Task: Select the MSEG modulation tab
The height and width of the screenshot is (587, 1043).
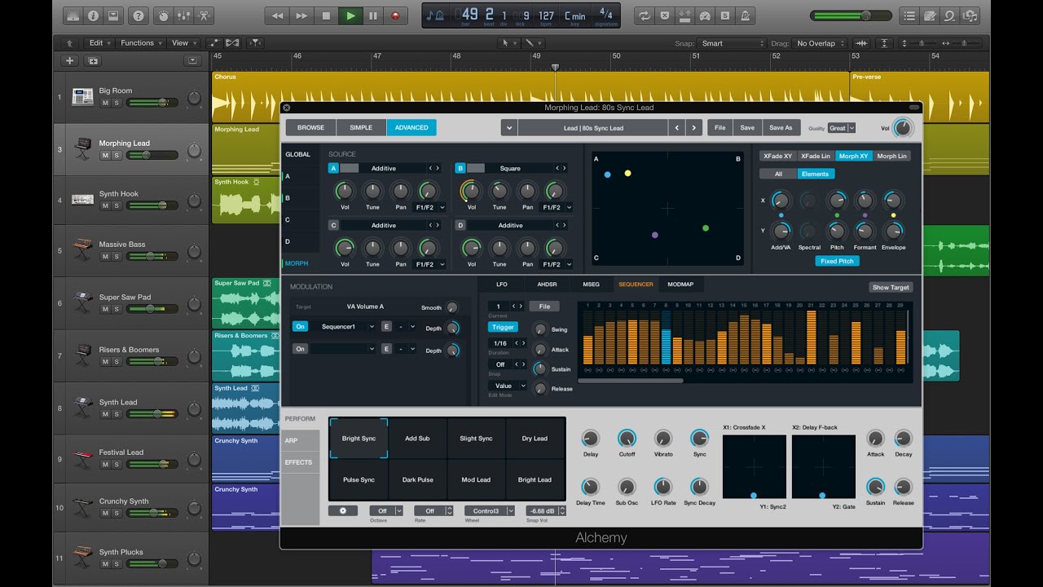Action: pos(591,285)
